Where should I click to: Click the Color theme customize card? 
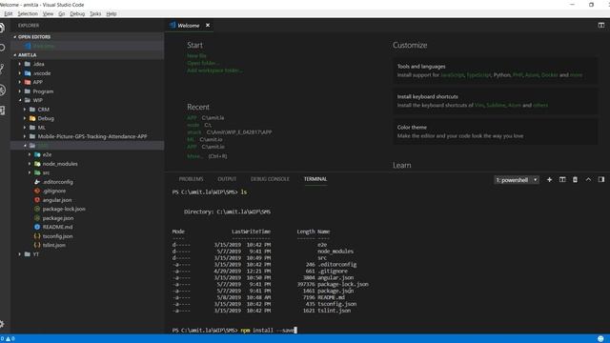(496, 131)
